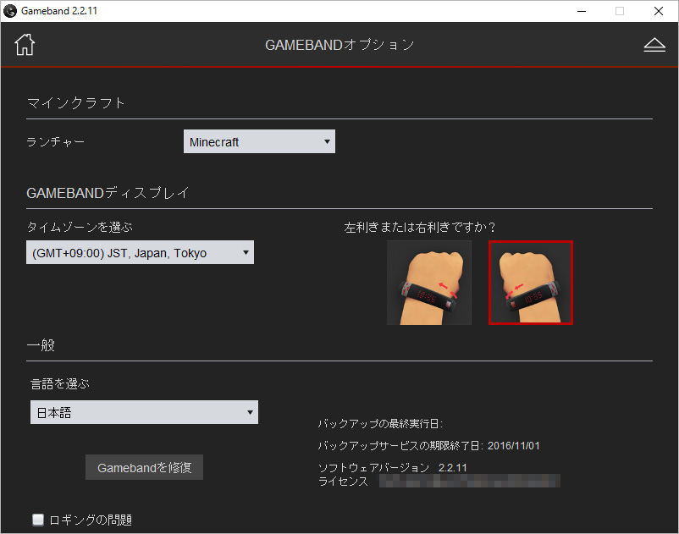Click the マインクラフト section heading
The width and height of the screenshot is (679, 534).
tap(76, 103)
